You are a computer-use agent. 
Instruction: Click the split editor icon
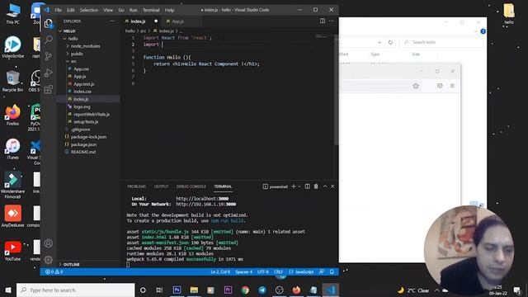323,21
